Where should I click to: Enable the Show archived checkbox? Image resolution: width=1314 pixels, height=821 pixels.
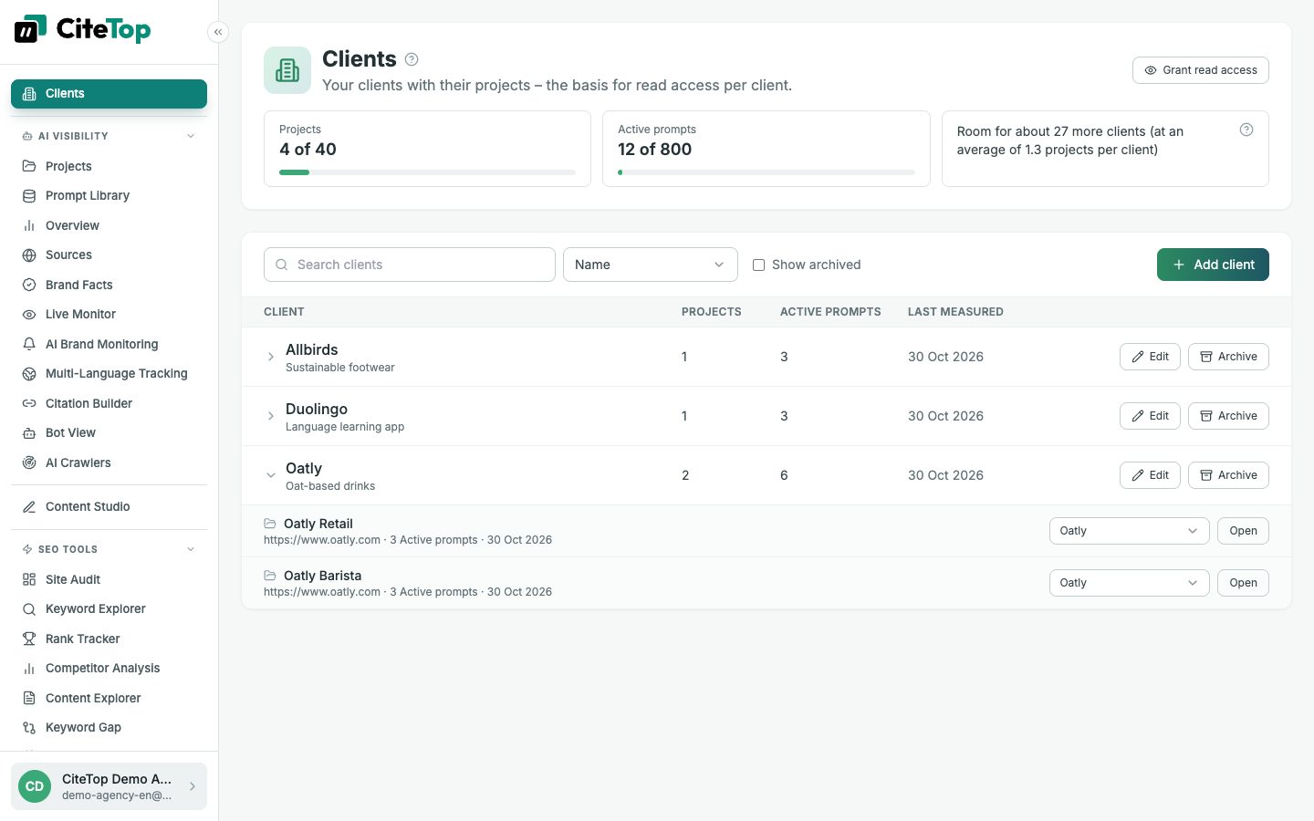tap(758, 265)
